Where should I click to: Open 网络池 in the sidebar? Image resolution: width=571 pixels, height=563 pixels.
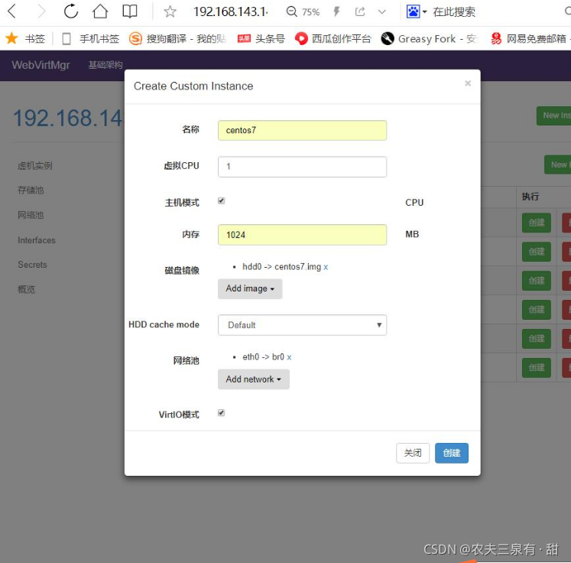[31, 215]
